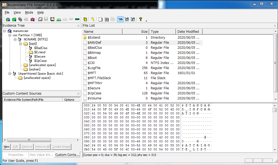Select the Create Disk Image icon

tap(40, 19)
